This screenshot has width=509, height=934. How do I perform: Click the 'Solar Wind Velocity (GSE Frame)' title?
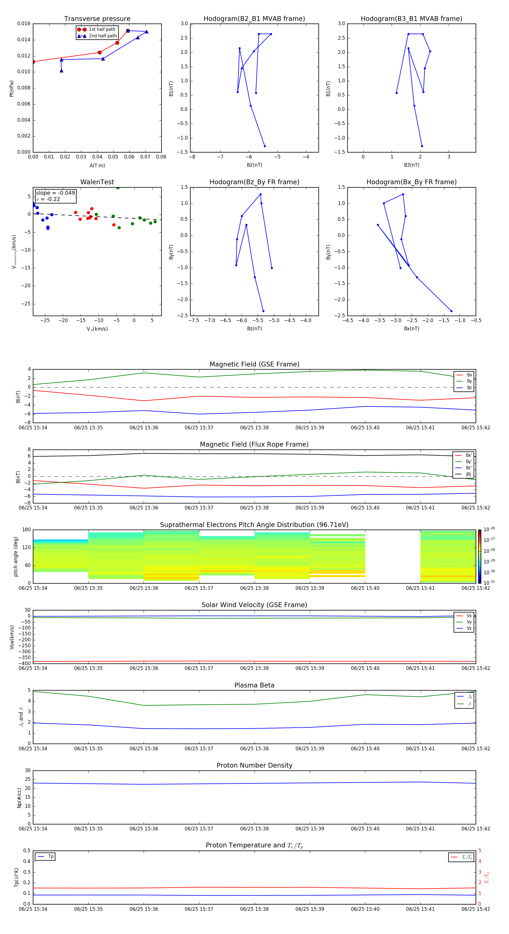coord(254,605)
